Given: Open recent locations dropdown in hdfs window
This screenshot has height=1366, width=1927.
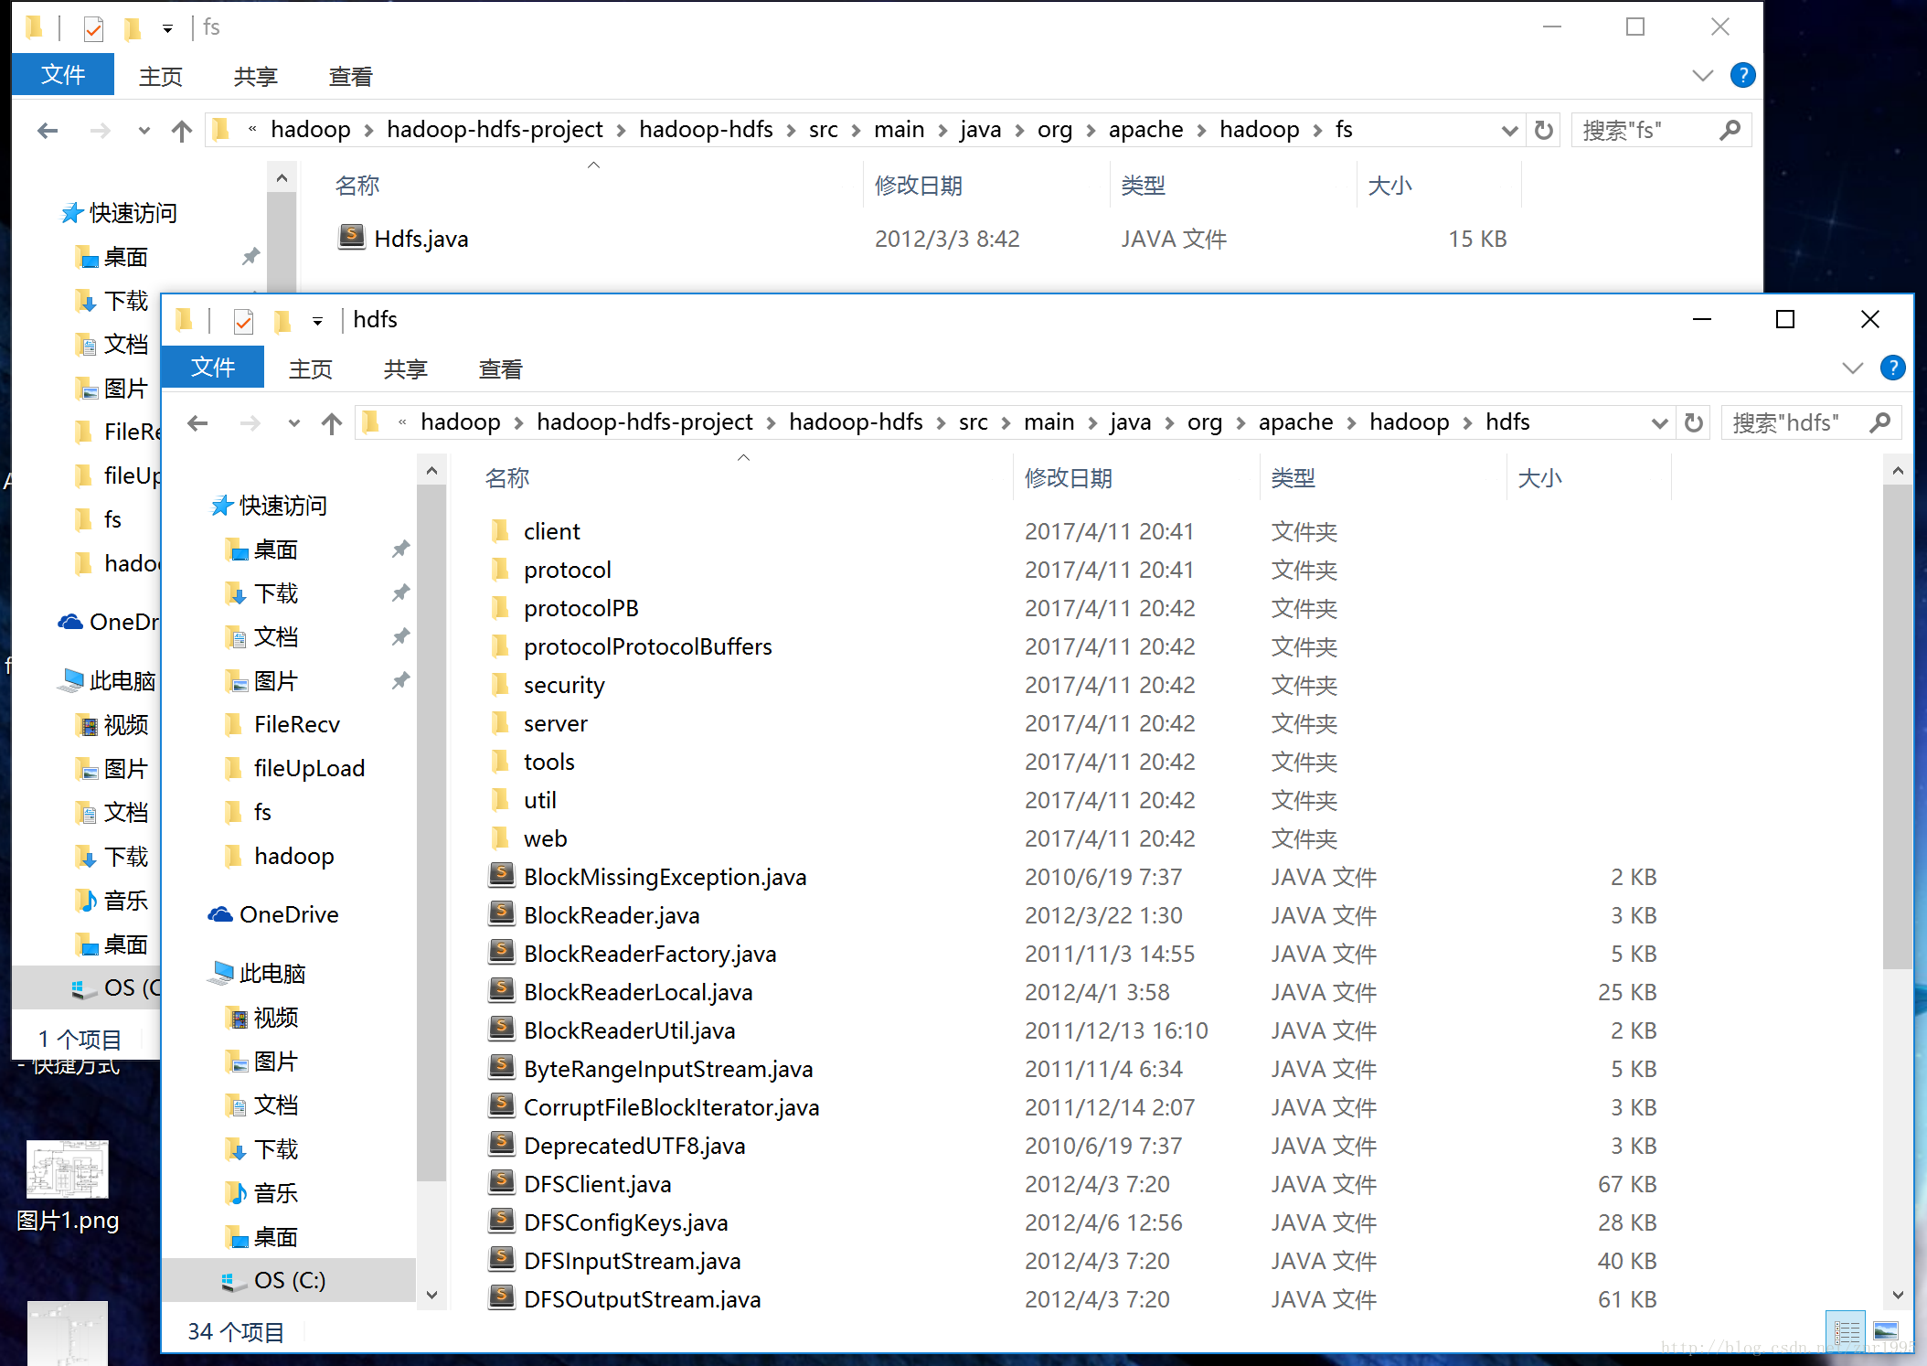Looking at the screenshot, I should tap(293, 422).
